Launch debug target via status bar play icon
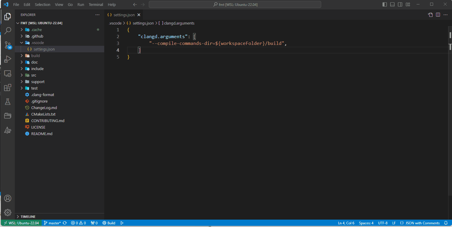 click(122, 223)
